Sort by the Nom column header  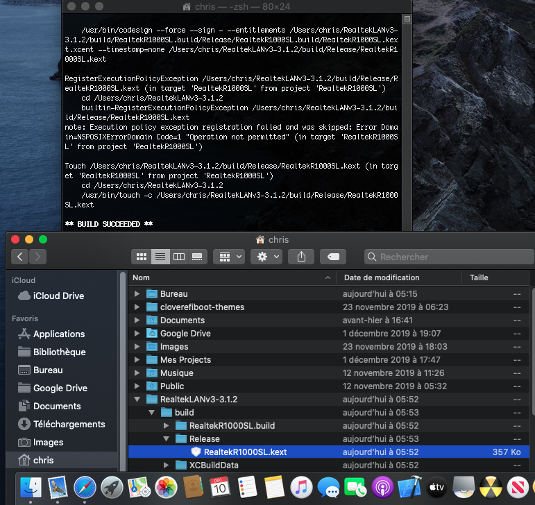pyautogui.click(x=232, y=277)
